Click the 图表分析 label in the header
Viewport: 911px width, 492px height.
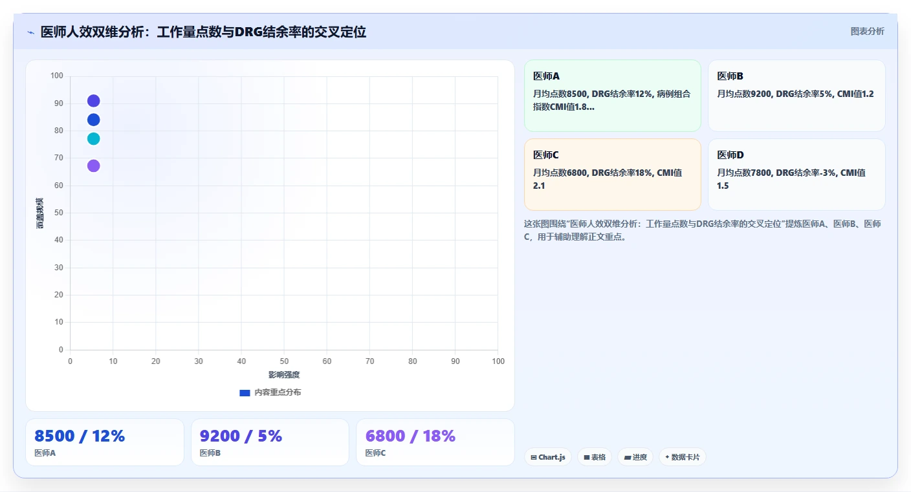(x=867, y=31)
